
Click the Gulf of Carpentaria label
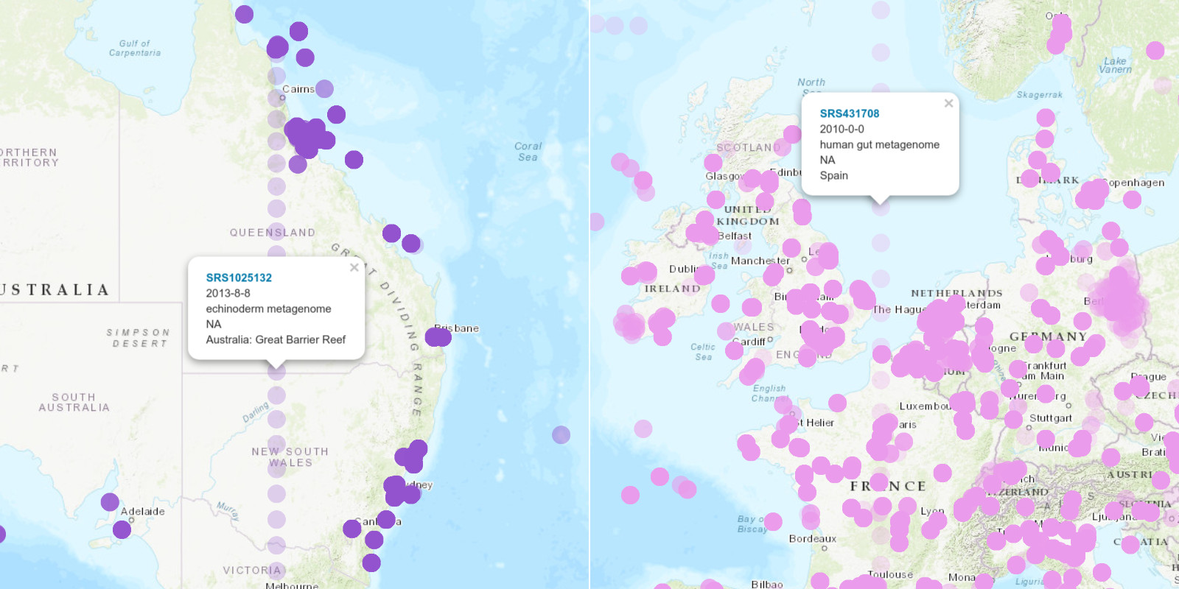(135, 48)
